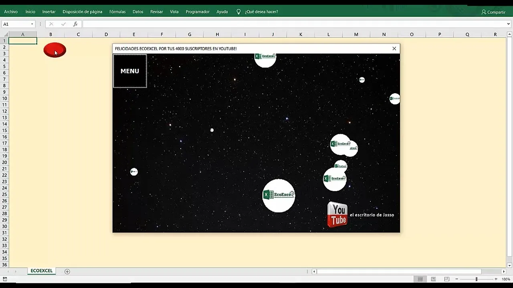Viewport: 513px width, 288px height.
Task: Click the MENU button in the dialog
Action: click(x=130, y=71)
